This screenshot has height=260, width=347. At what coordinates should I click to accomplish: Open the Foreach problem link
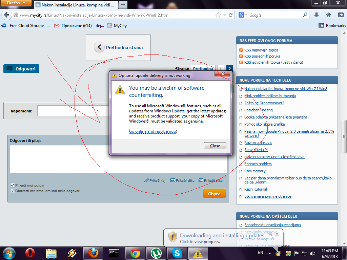[x=258, y=164]
